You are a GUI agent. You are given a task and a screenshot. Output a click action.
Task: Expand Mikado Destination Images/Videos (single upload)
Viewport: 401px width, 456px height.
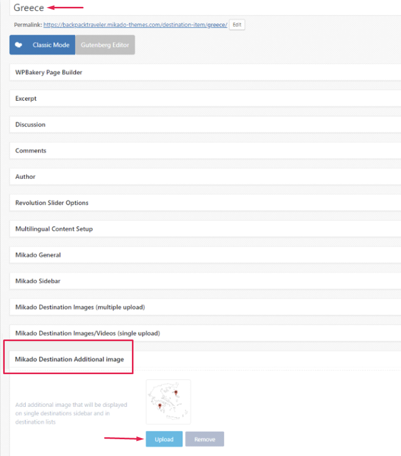[87, 333]
